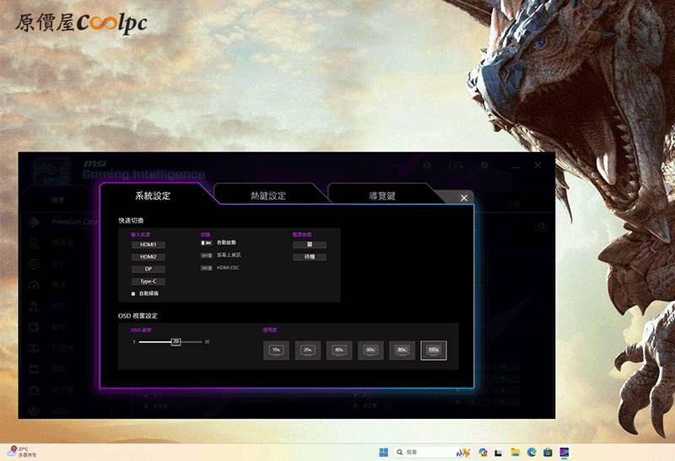Click MSI Gaming Intelligence taskbar icon
Screen dimensions: 675x461
564,453
